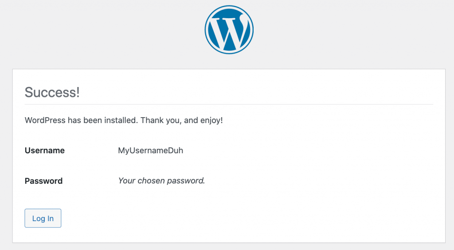Click the divider line beneath the Success! heading
Image resolution: width=454 pixels, height=250 pixels.
tap(229, 104)
